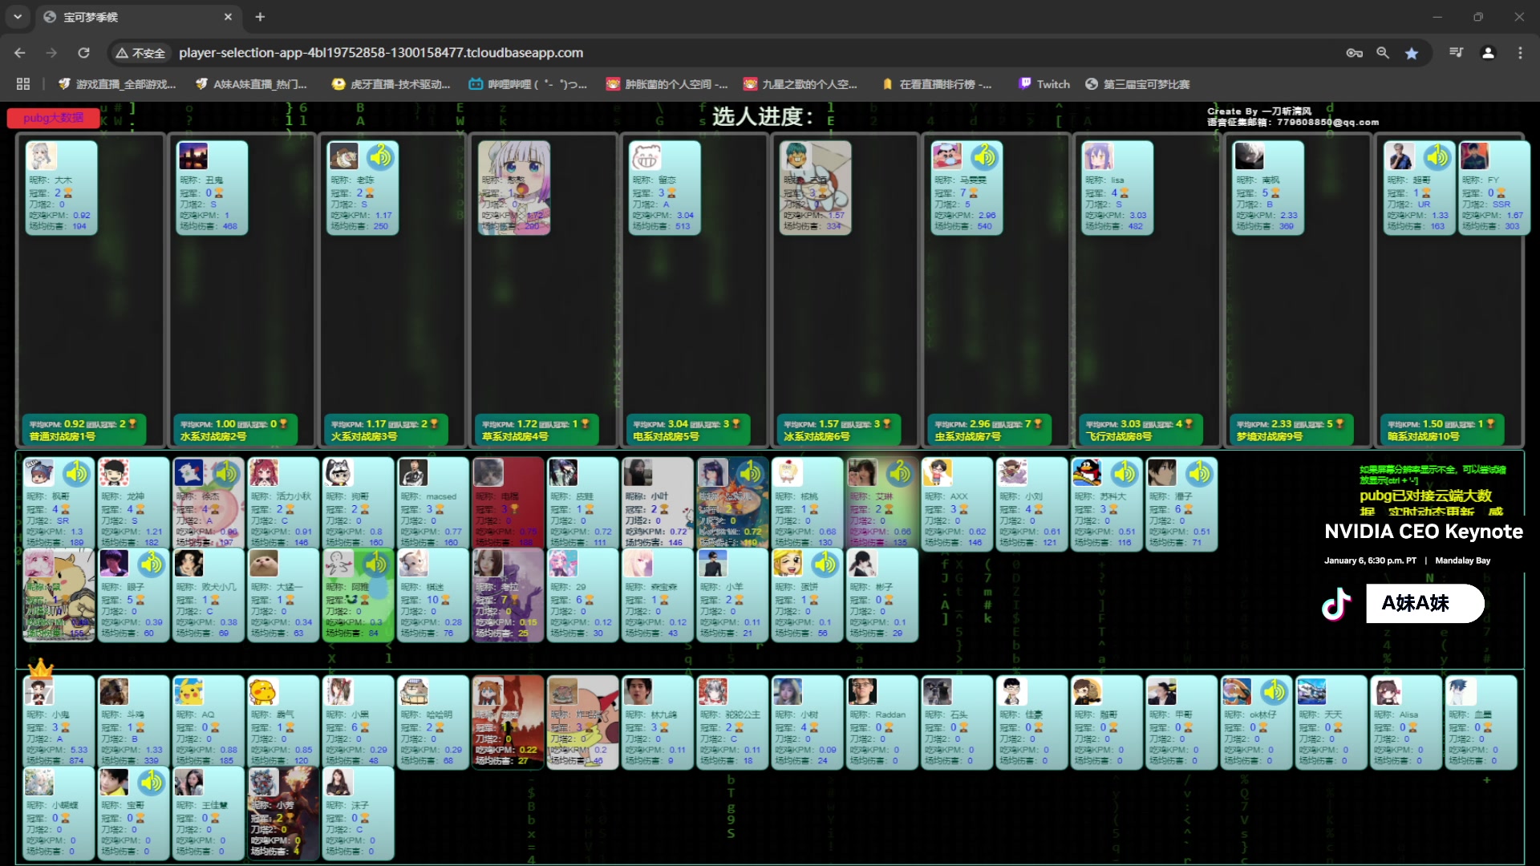1540x866 pixels.
Task: Open the saved passwords key icon
Action: (x=1354, y=53)
